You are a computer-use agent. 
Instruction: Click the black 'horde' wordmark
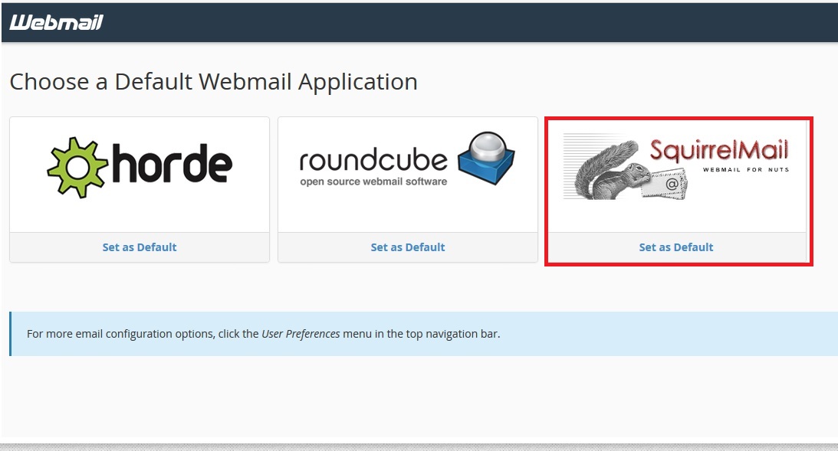pos(173,165)
